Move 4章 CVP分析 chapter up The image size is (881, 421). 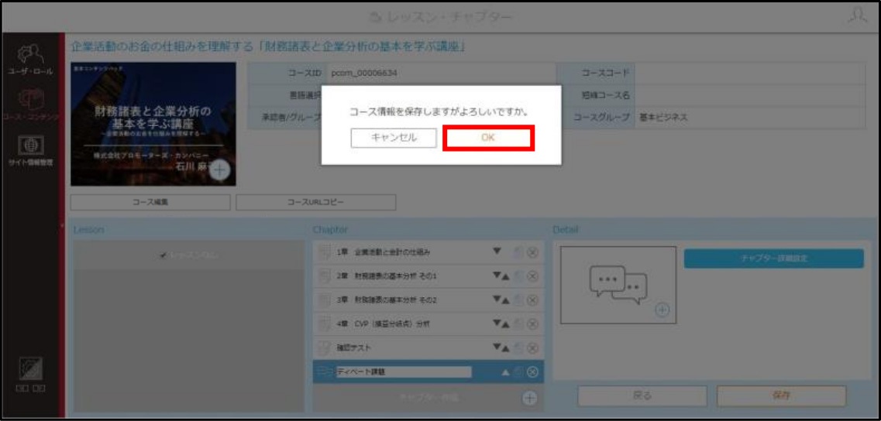pyautogui.click(x=506, y=324)
